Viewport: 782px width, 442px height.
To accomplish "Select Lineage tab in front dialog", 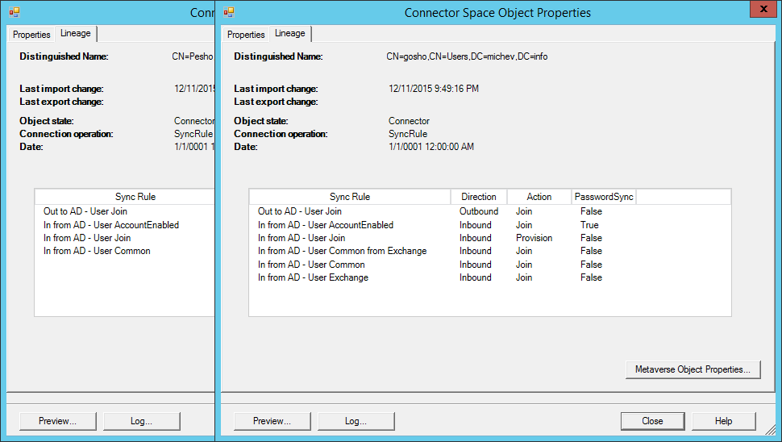I will pyautogui.click(x=289, y=34).
